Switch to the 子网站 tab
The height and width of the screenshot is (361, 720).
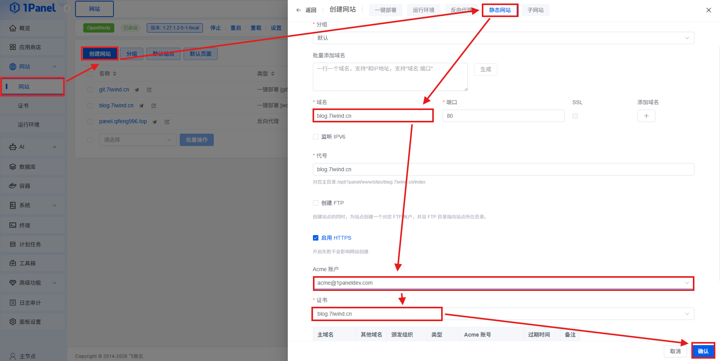coord(535,10)
